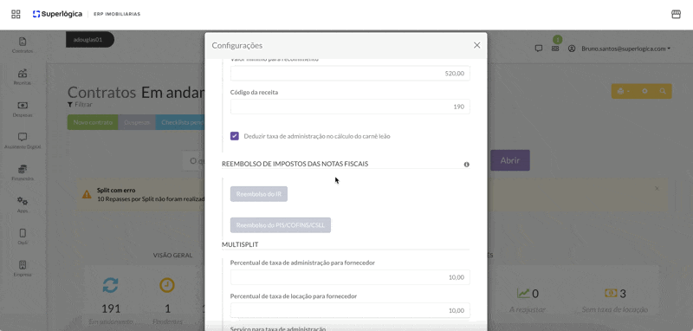
Task: Click the valor mínimo field showing 520,00
Action: point(350,74)
